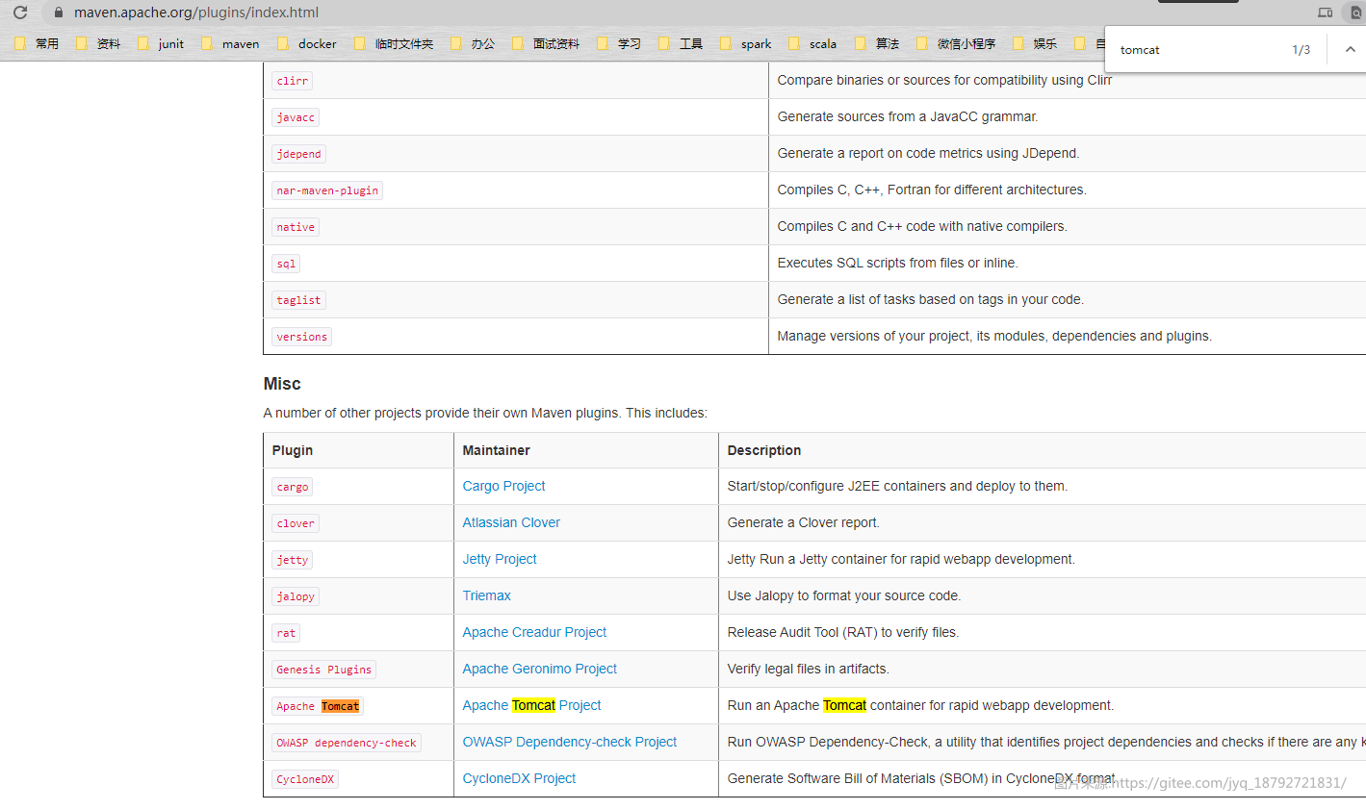Follow the Apache Creadur Project link
Screen dimensions: 1366x810
[x=534, y=632]
